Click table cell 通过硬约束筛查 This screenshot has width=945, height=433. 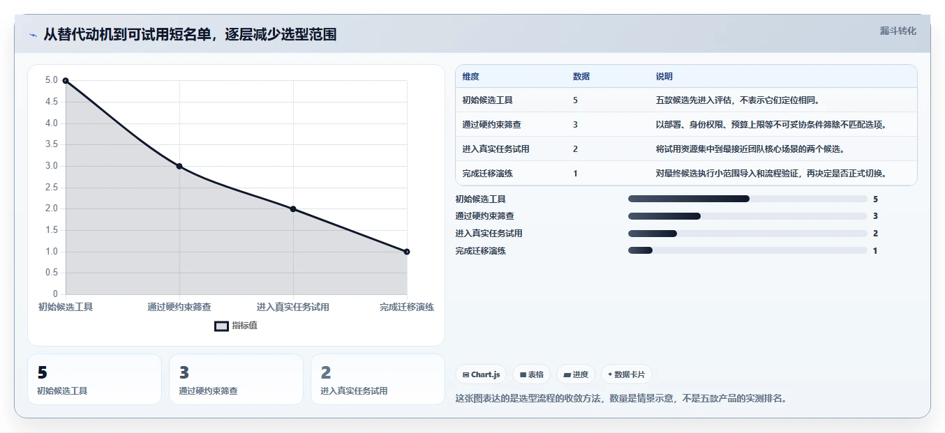click(492, 125)
